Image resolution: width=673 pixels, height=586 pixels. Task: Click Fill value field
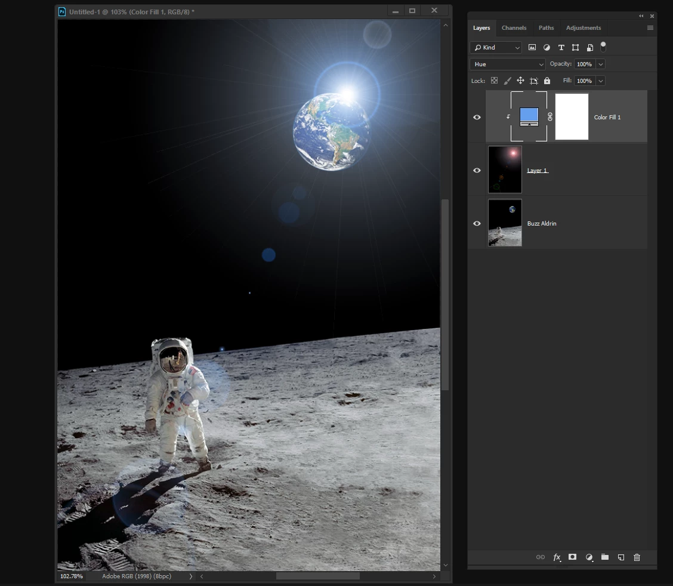585,81
